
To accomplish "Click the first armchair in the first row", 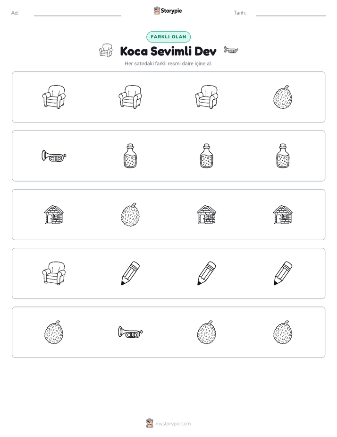I will click(54, 97).
